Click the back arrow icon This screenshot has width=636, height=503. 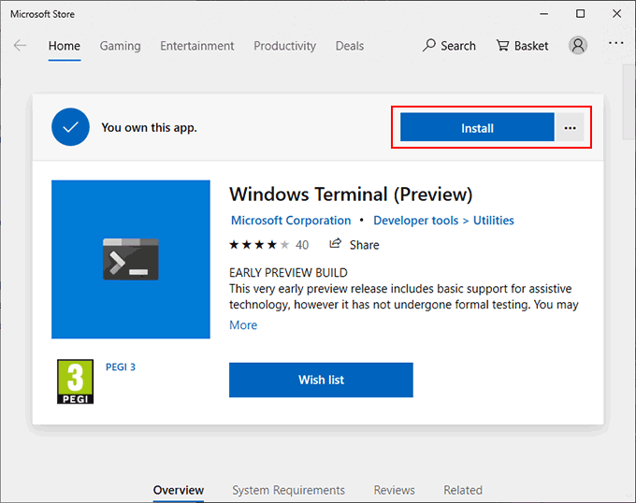click(x=21, y=45)
